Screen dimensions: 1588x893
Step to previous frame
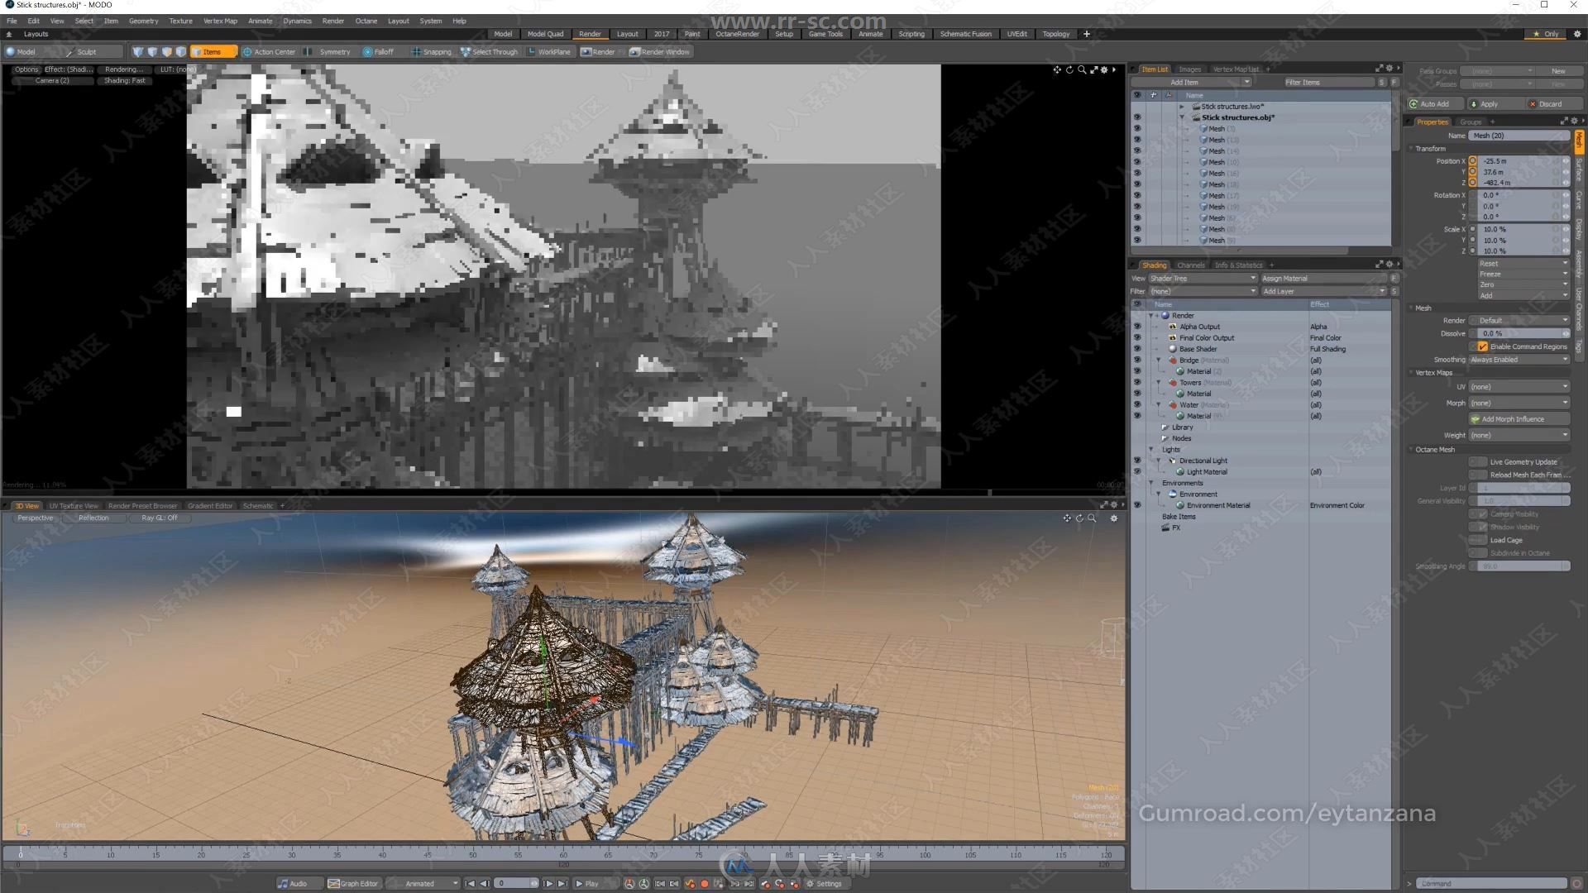(485, 883)
